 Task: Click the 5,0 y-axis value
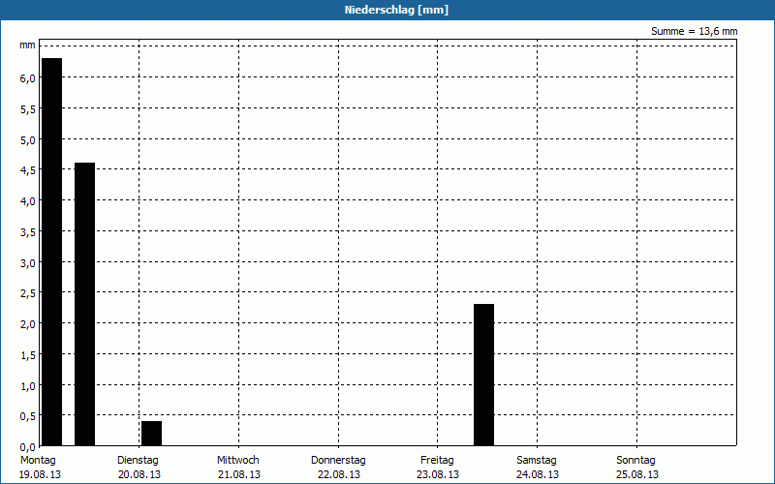click(28, 140)
